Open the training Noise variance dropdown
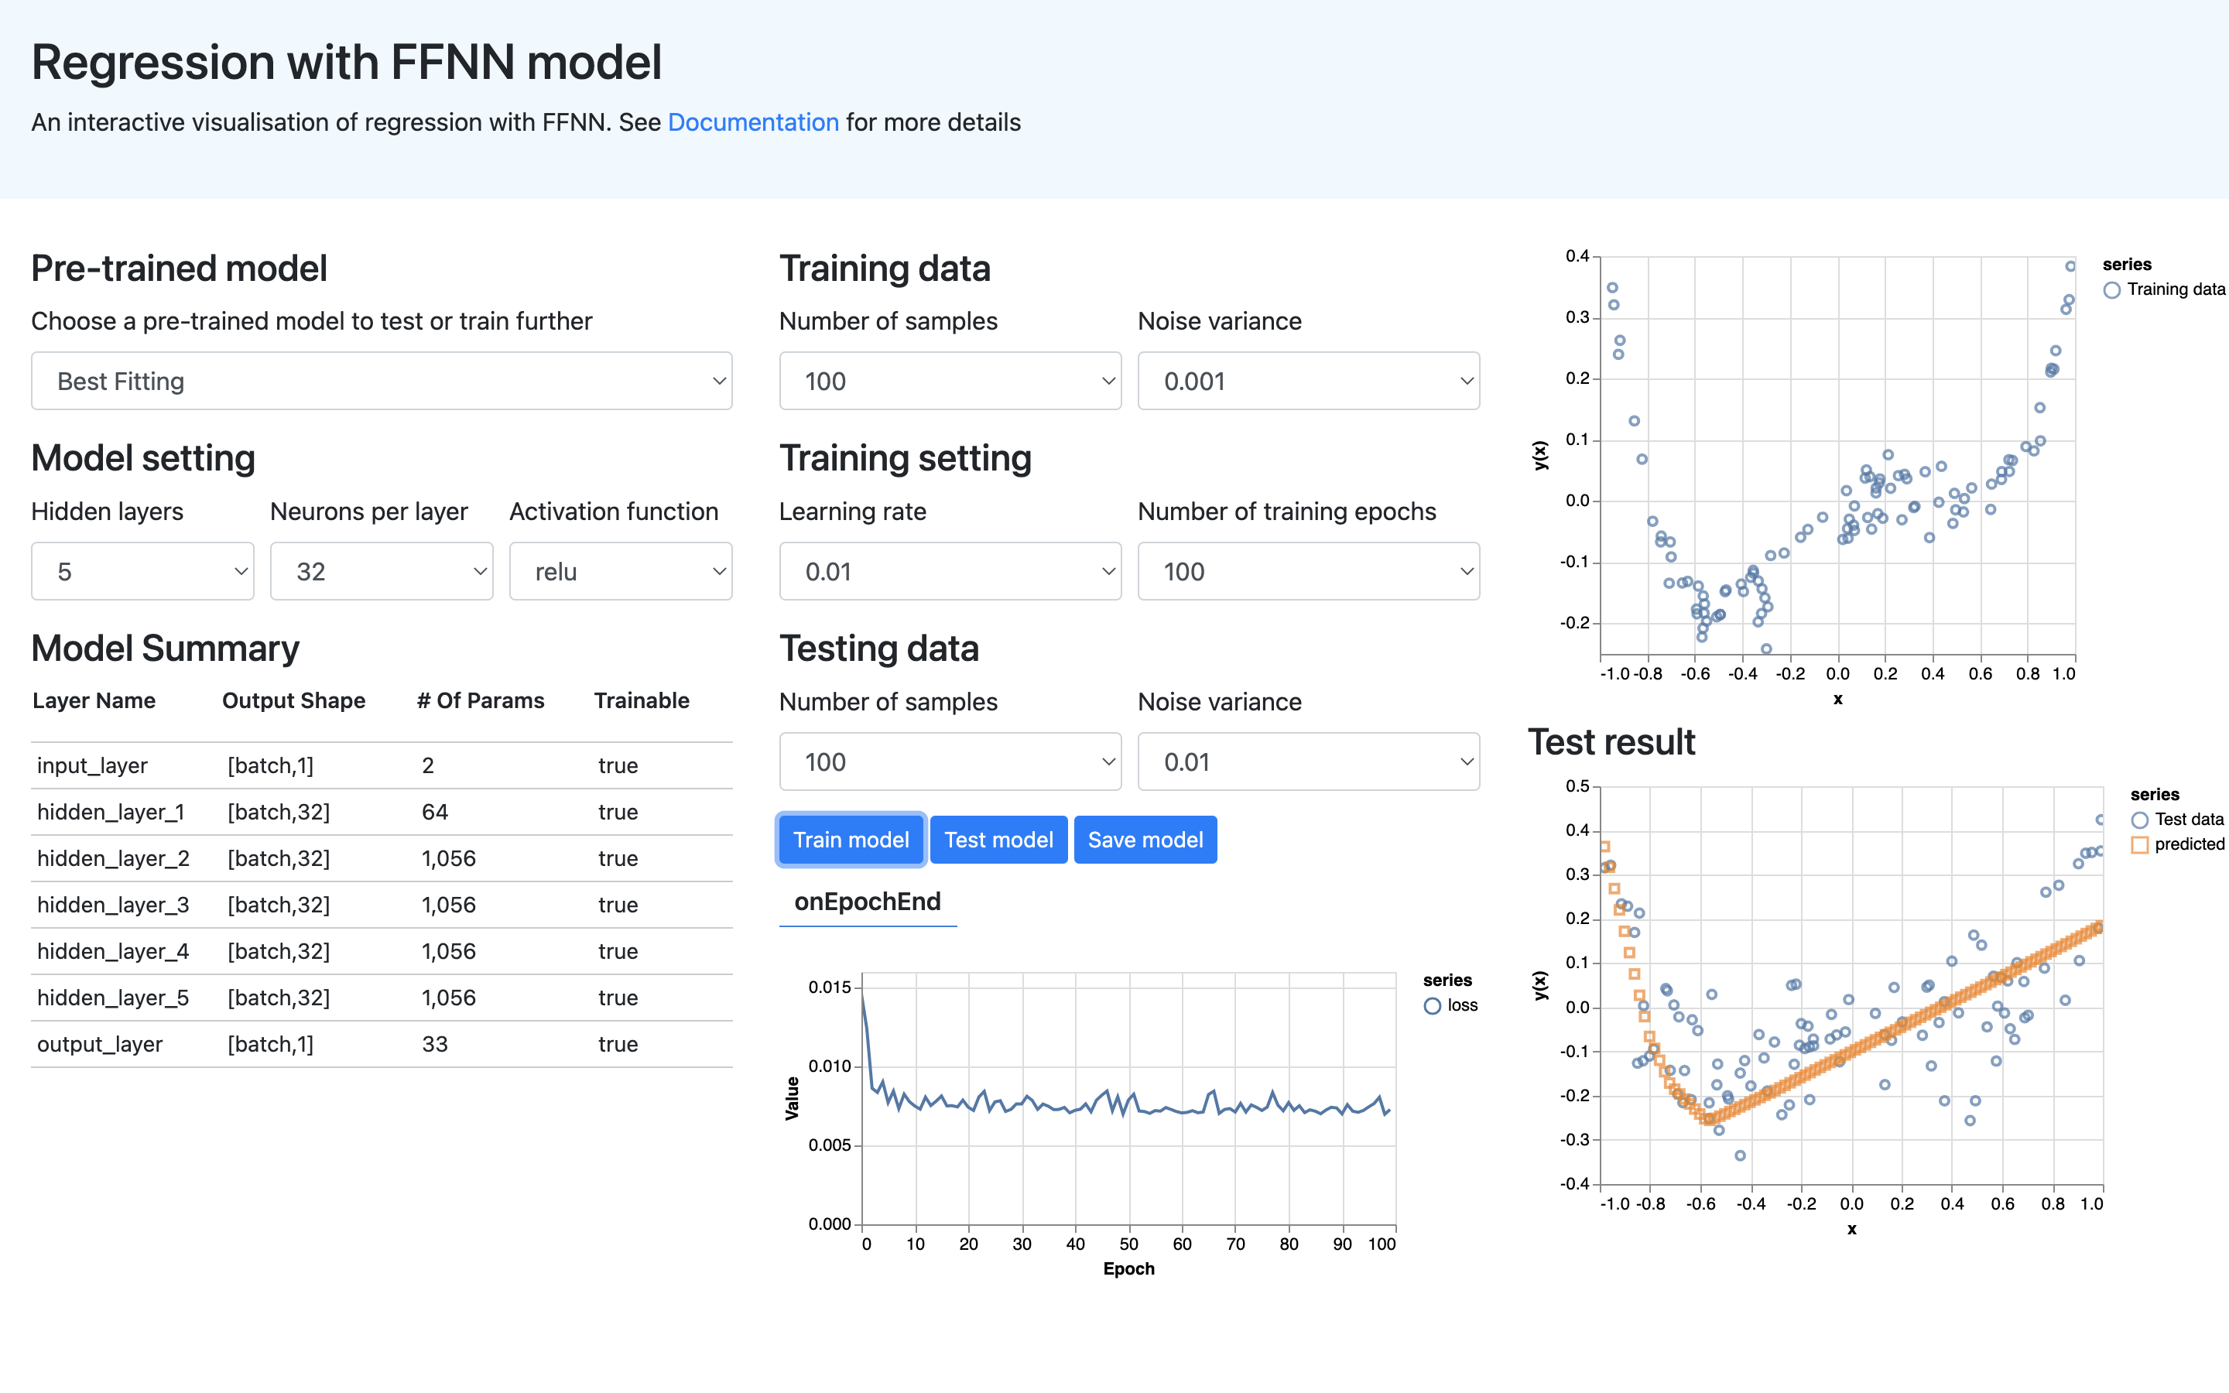 1308,381
